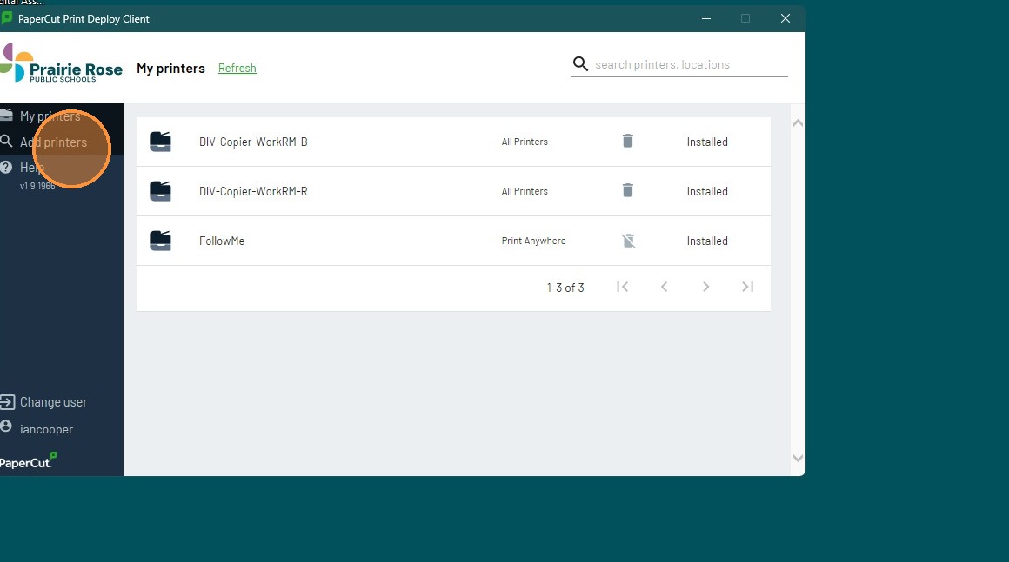This screenshot has width=1009, height=562.
Task: Click the PaperCut logo in sidebar
Action: tap(28, 460)
